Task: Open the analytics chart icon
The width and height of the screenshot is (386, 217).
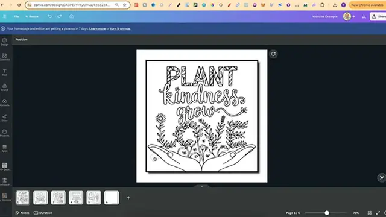Action: (364, 16)
